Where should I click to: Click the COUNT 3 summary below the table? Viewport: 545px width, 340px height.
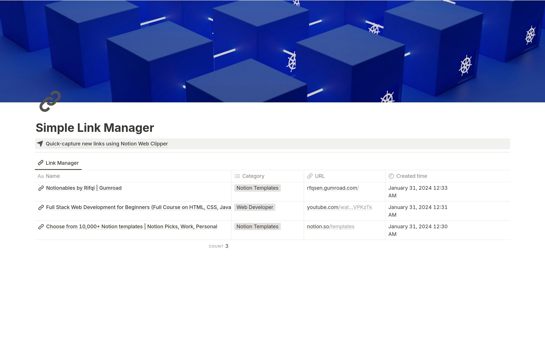coord(218,246)
